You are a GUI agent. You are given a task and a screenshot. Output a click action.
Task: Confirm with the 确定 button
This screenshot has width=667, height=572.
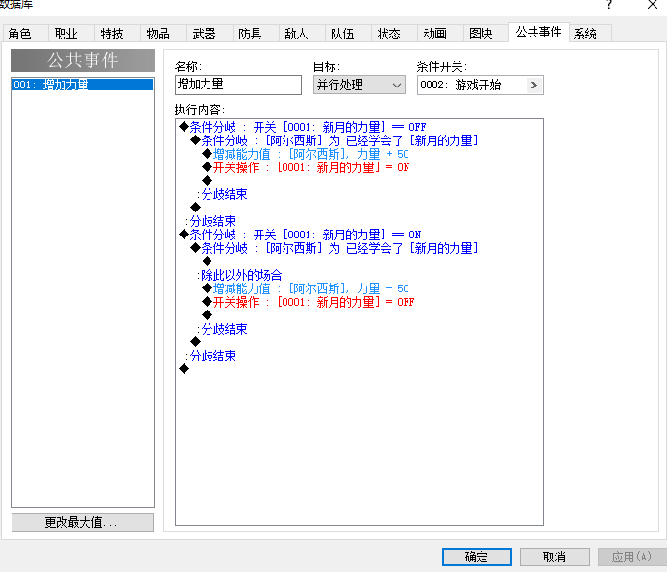(477, 557)
